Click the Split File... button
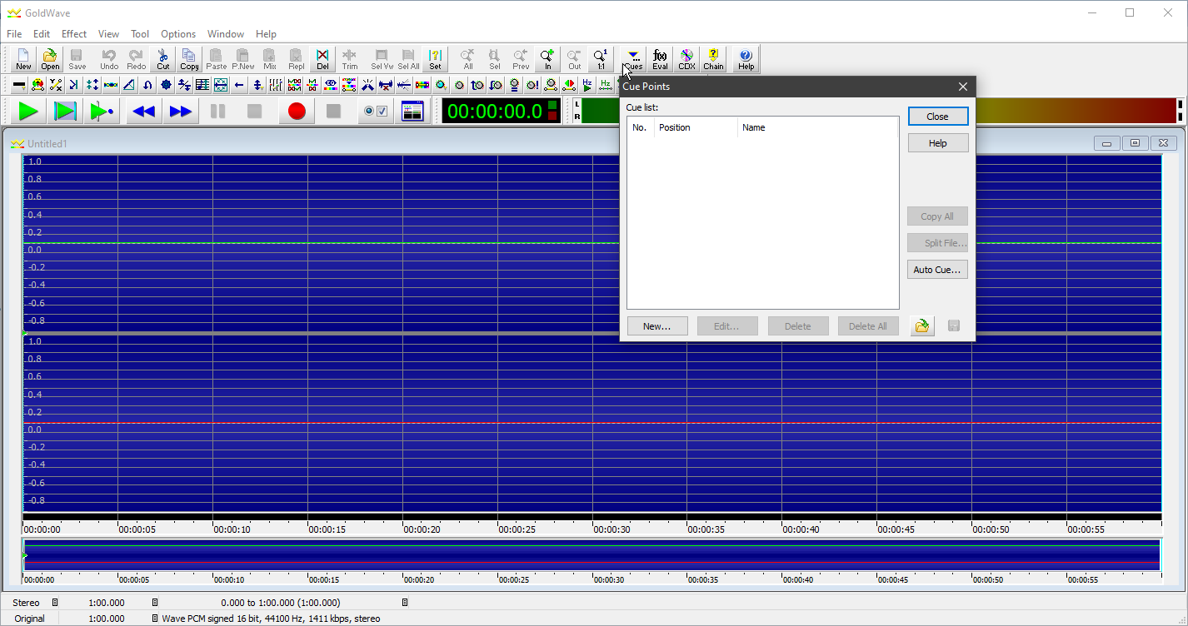This screenshot has width=1188, height=626. tap(937, 243)
